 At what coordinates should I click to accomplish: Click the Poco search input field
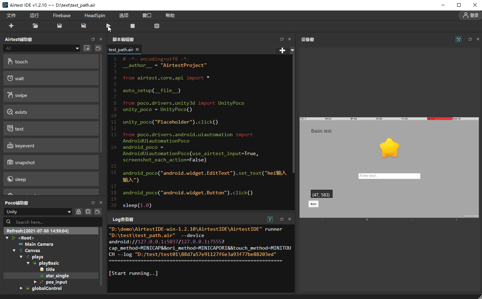click(53, 222)
